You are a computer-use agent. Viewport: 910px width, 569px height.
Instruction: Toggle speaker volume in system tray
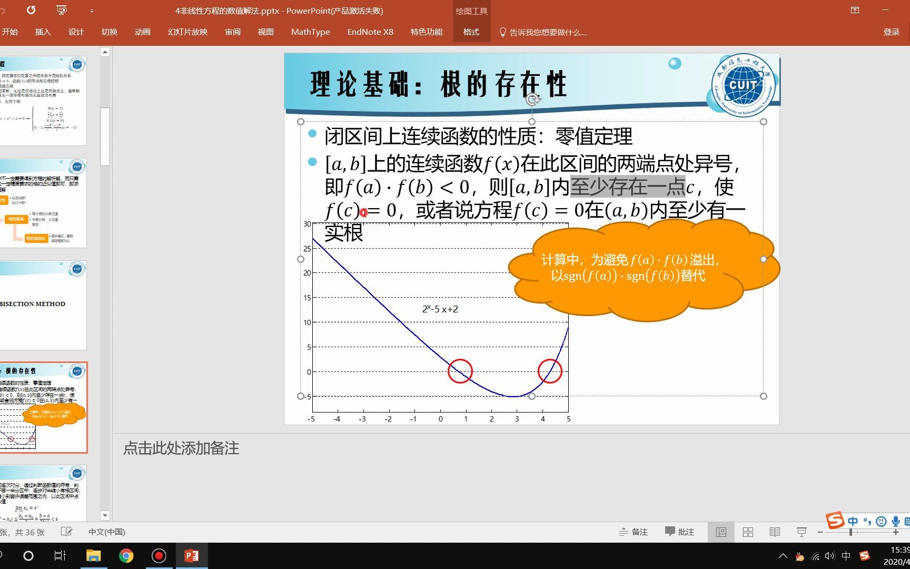point(829,555)
